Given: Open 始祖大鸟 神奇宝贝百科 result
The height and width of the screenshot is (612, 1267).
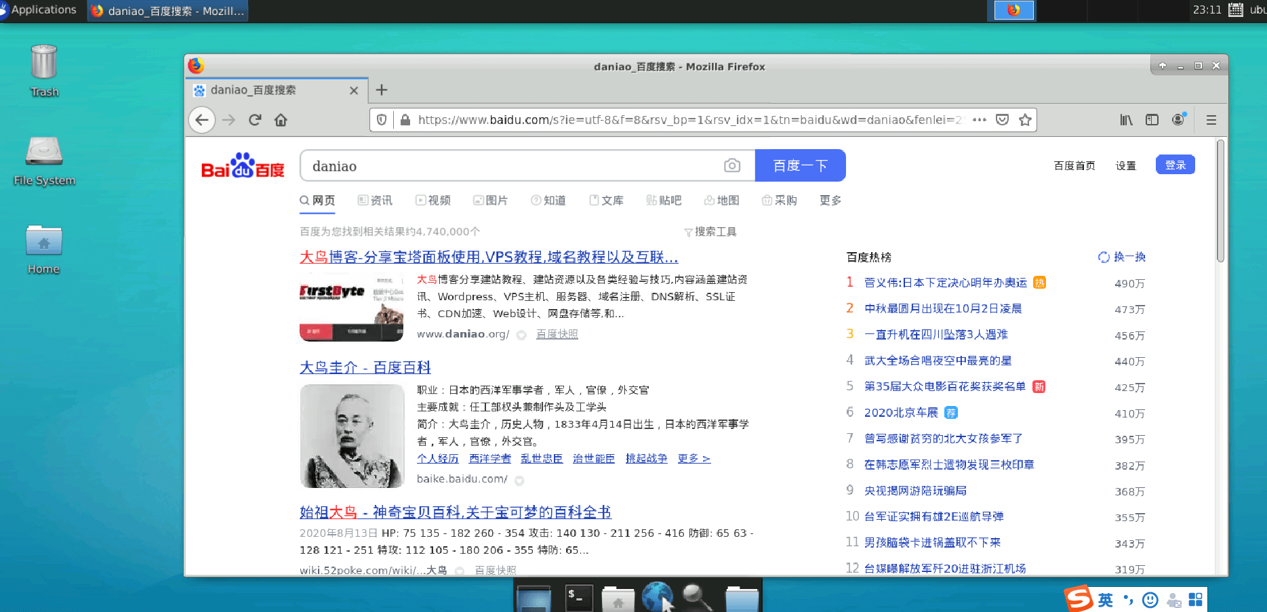Looking at the screenshot, I should 456,512.
